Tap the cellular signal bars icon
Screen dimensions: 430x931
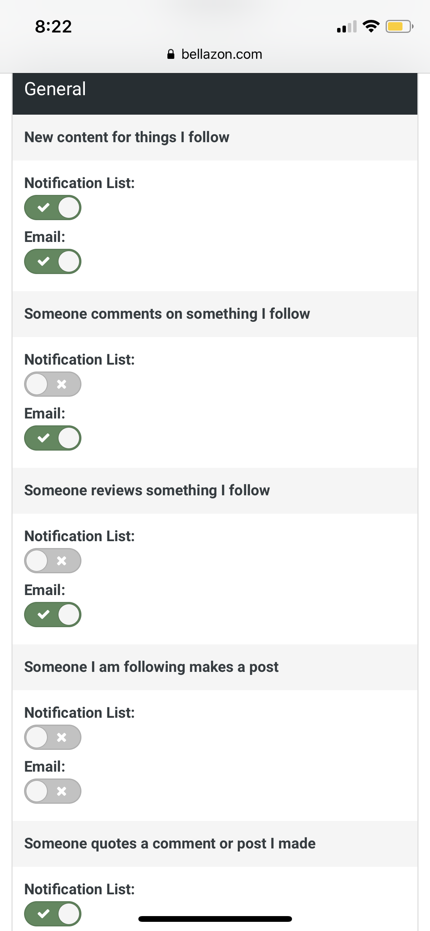tap(347, 27)
